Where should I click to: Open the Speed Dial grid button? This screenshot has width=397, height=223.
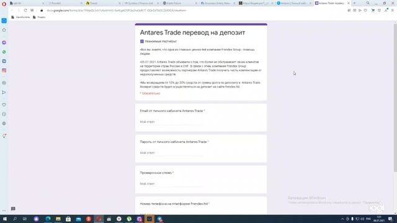click(32, 11)
